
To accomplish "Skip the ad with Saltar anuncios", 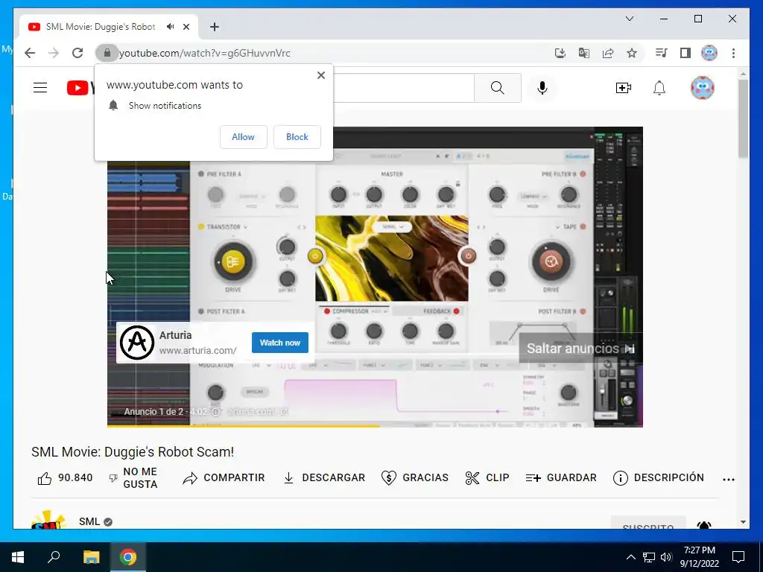I will pyautogui.click(x=580, y=349).
